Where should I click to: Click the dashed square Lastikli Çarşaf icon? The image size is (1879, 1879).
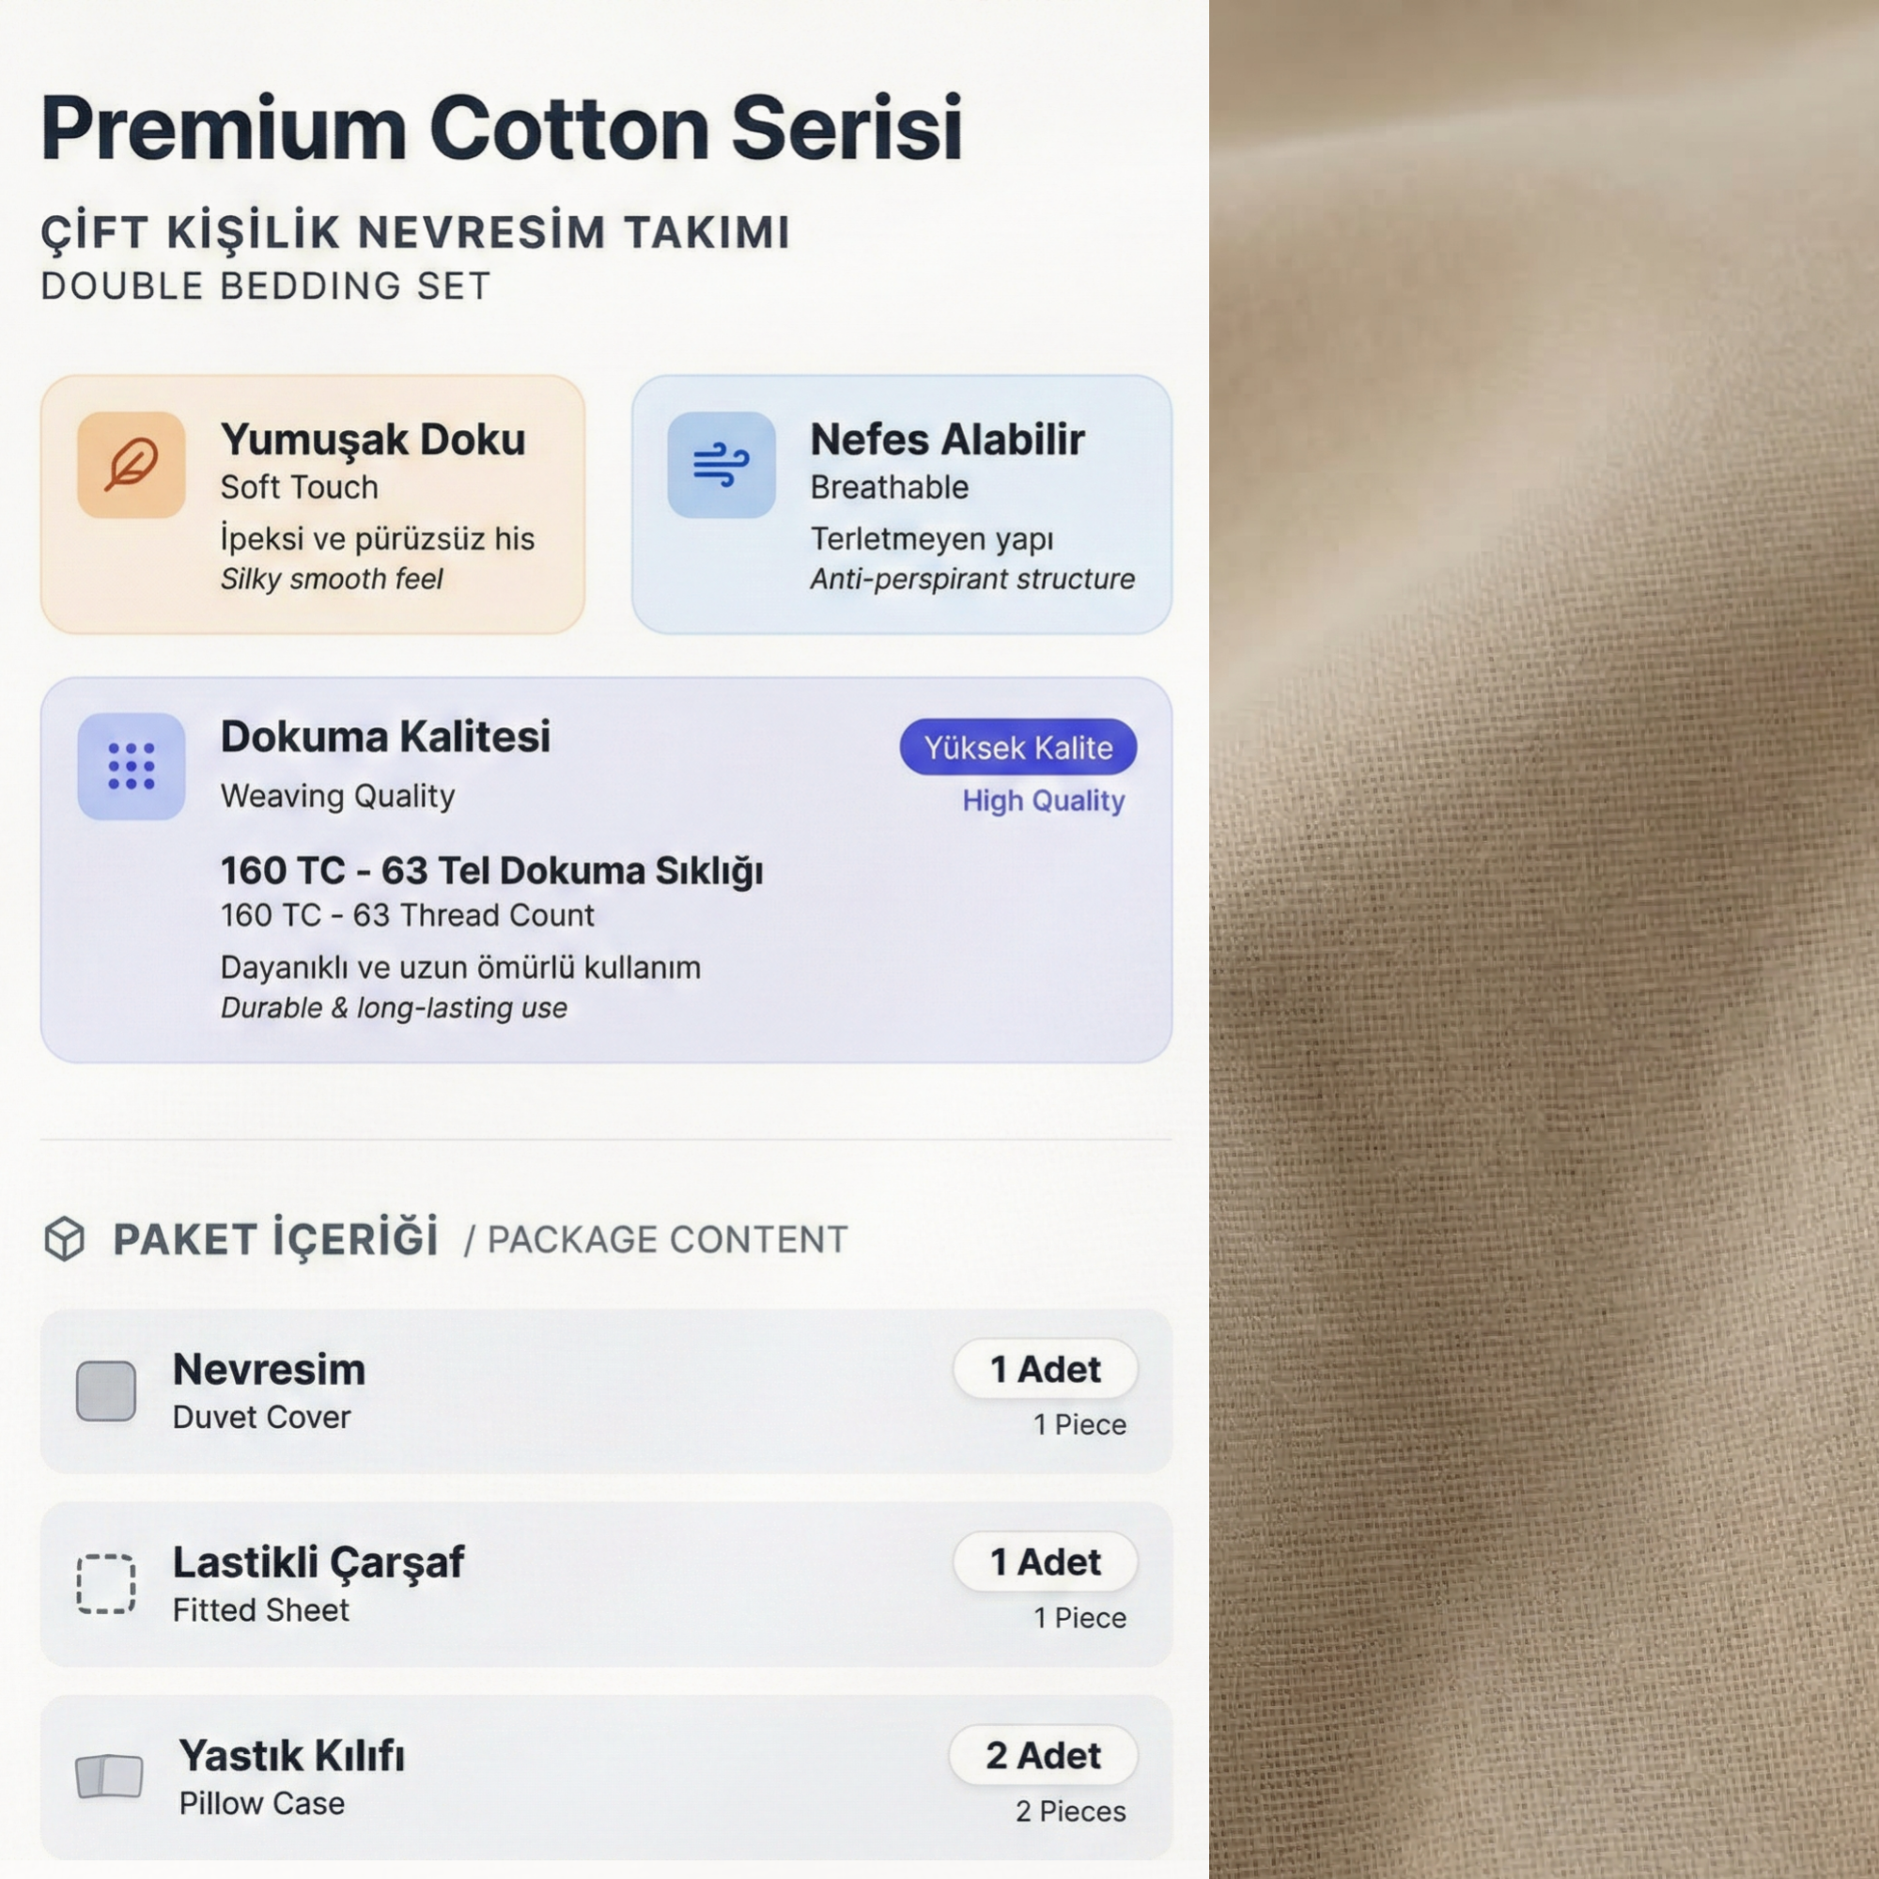coord(106,1584)
